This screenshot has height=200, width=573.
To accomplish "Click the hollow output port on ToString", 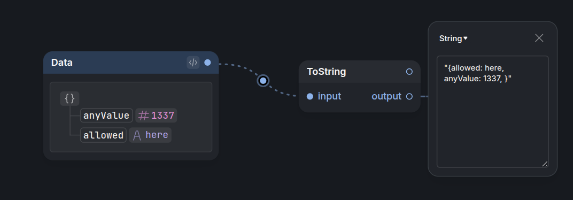I will pos(409,97).
